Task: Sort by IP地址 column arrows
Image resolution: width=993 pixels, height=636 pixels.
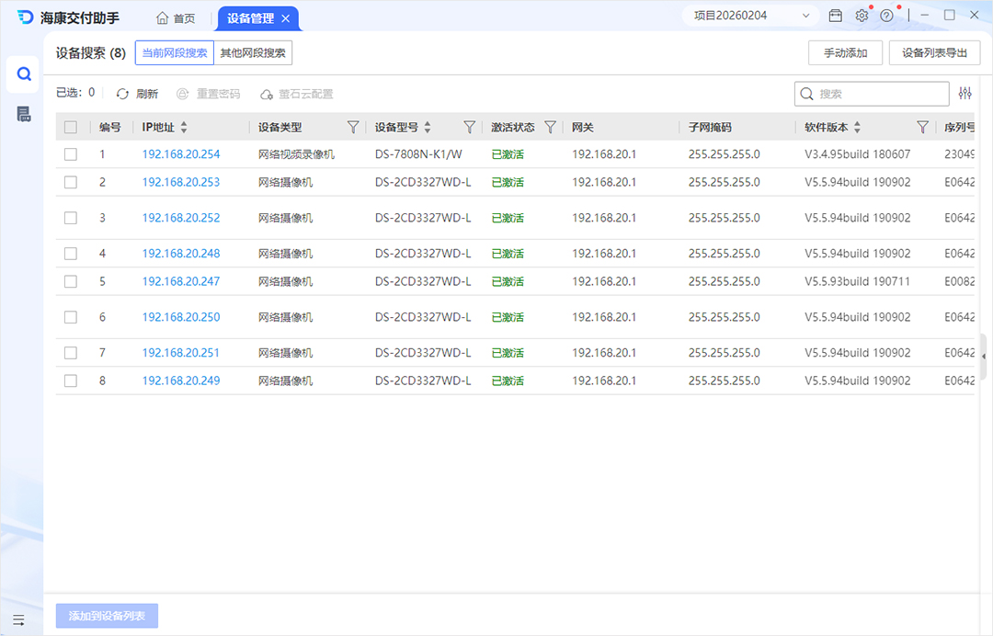Action: (184, 128)
